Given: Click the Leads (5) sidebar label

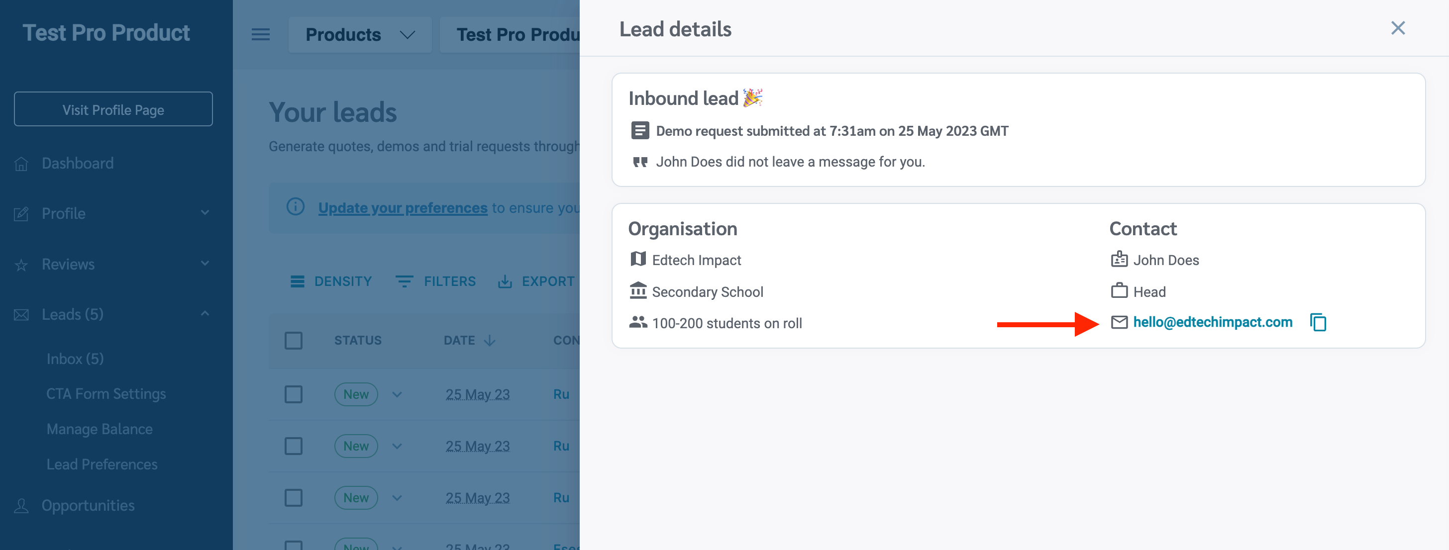Looking at the screenshot, I should pyautogui.click(x=73, y=314).
